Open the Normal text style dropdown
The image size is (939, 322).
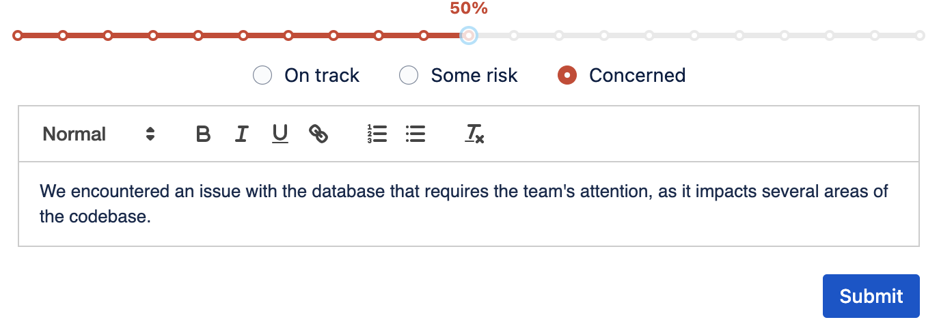(x=74, y=134)
